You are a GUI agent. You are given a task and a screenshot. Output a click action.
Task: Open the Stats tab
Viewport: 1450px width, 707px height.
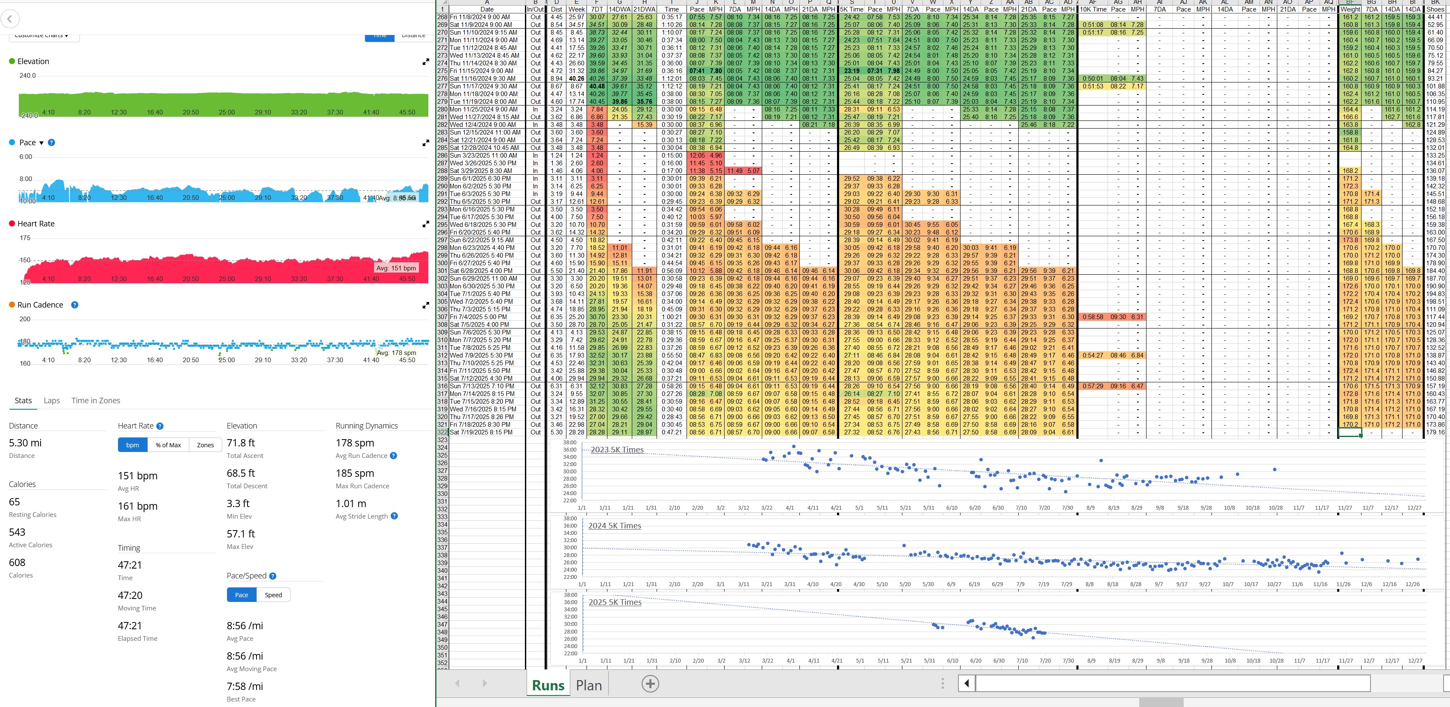pos(23,400)
